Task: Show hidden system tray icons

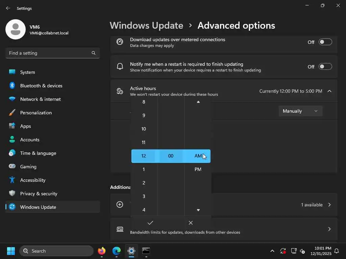Action: pos(272,251)
